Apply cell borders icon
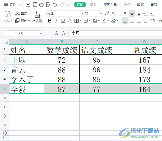The height and width of the screenshot is (141, 162). coord(76,21)
